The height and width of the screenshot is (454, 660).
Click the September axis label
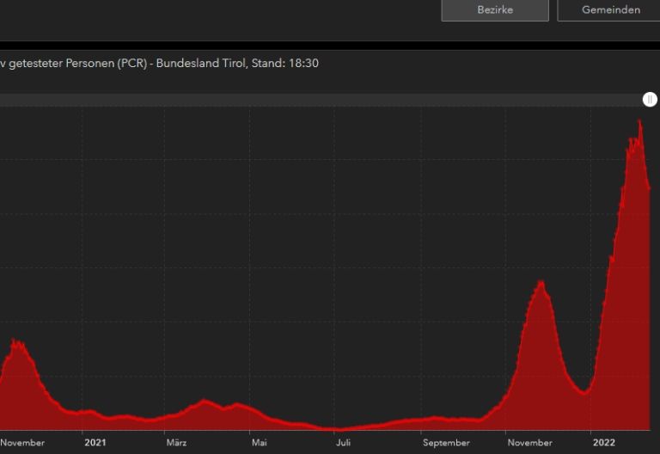(446, 443)
